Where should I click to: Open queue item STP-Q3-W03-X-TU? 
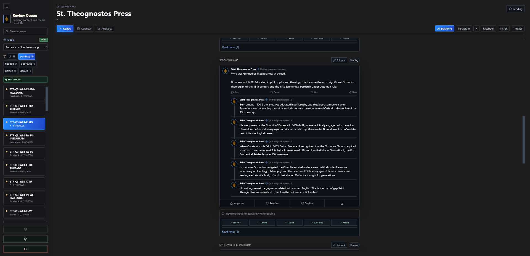[24, 183]
